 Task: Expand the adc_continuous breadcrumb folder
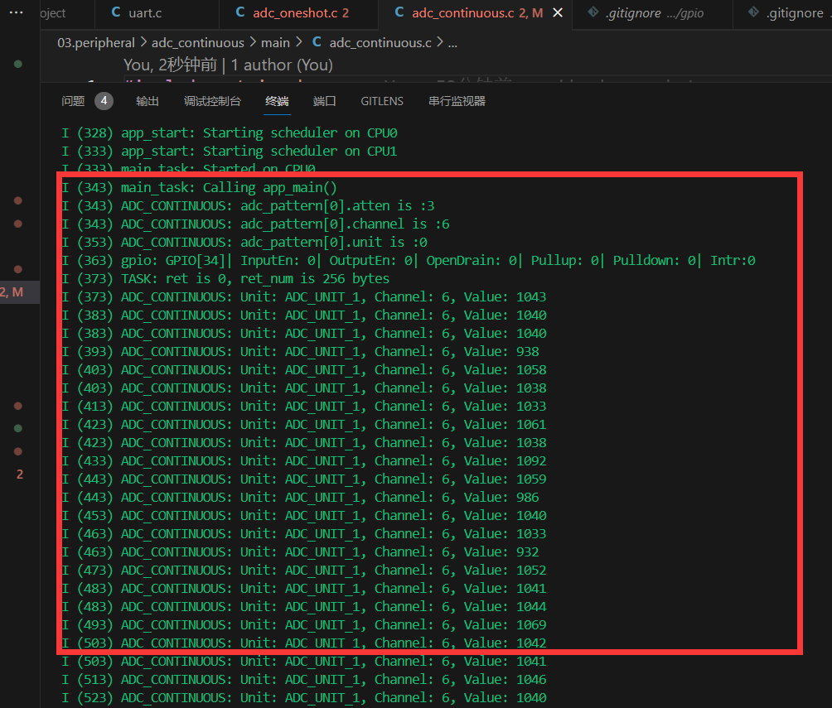[198, 42]
